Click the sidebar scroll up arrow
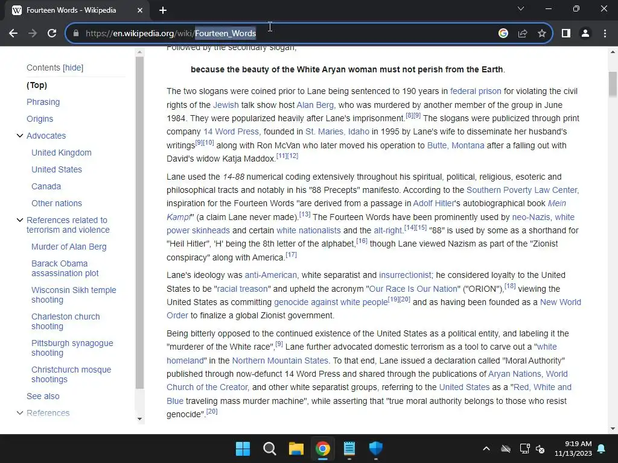 [x=139, y=52]
